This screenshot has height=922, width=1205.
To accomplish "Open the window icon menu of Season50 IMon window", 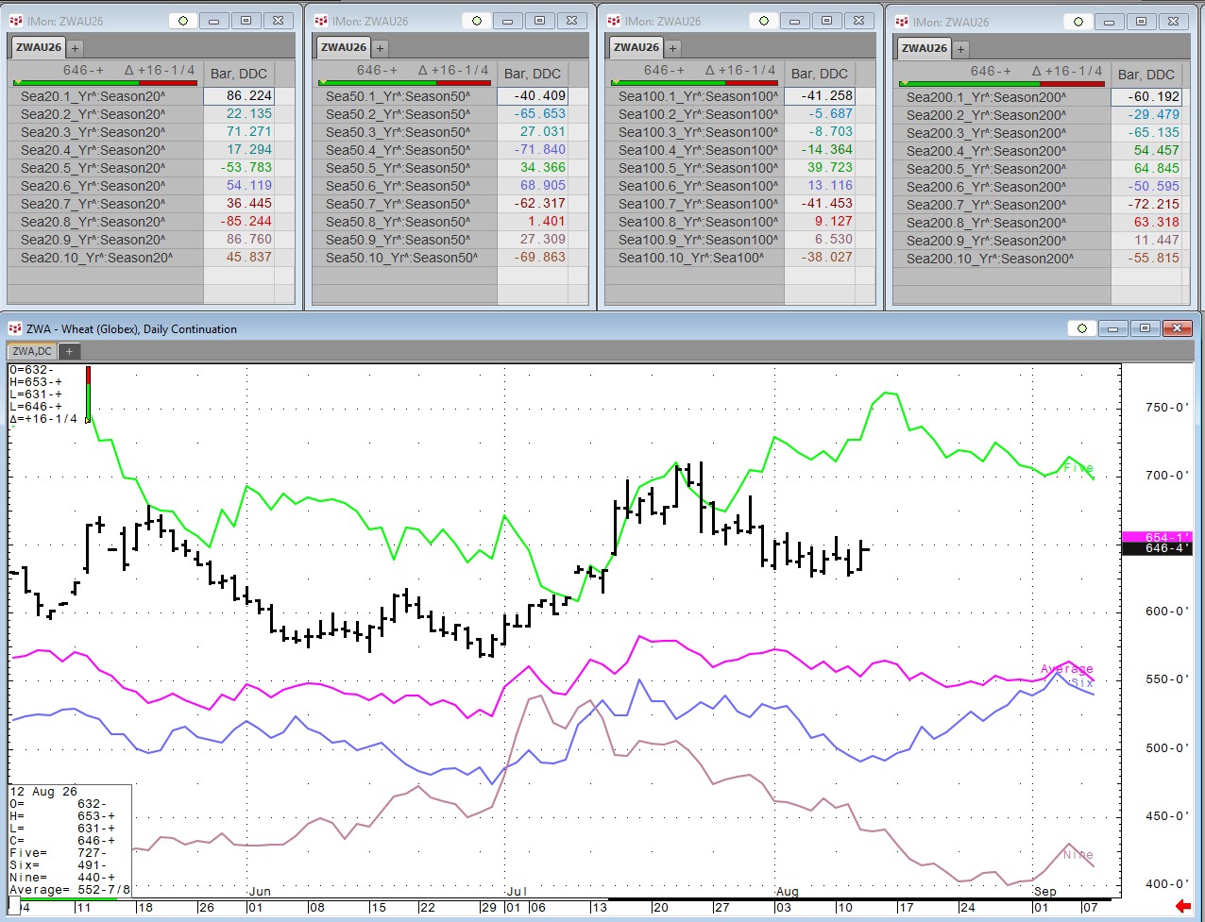I will click(321, 21).
